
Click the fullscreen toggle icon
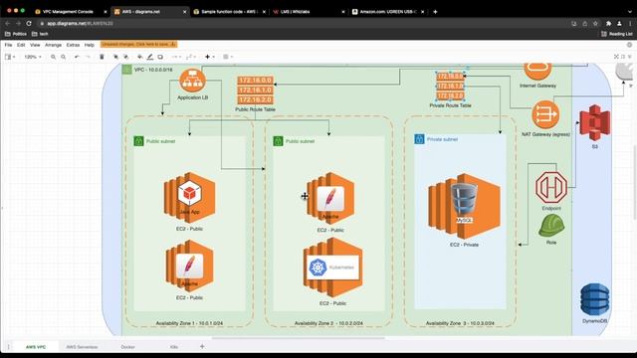point(616,57)
